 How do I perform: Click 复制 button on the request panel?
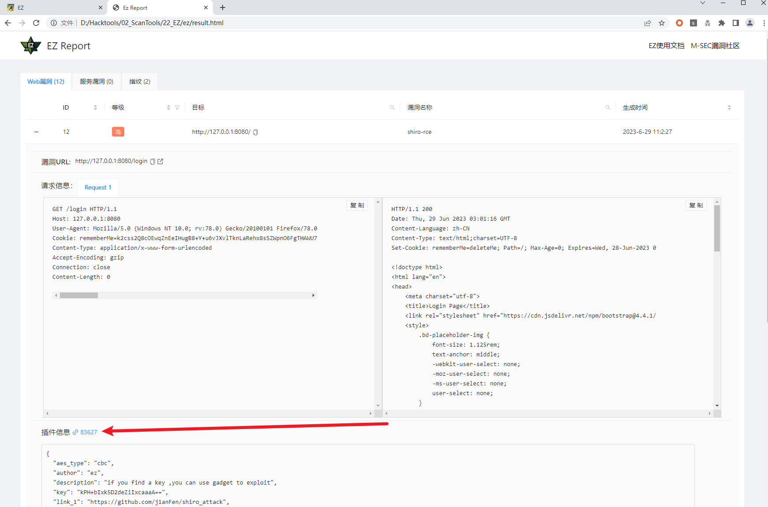(357, 205)
